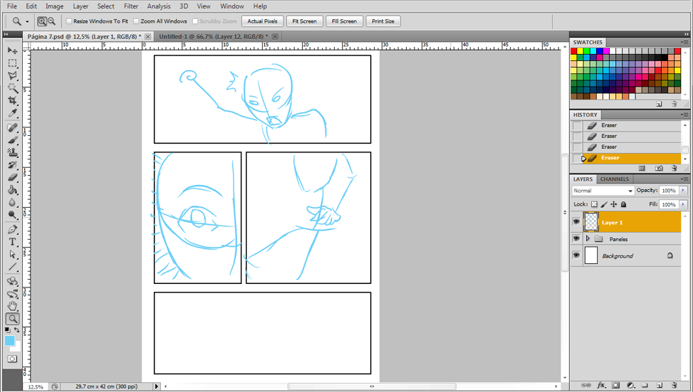693x392 pixels.
Task: Select the Type tool
Action: [x=12, y=242]
